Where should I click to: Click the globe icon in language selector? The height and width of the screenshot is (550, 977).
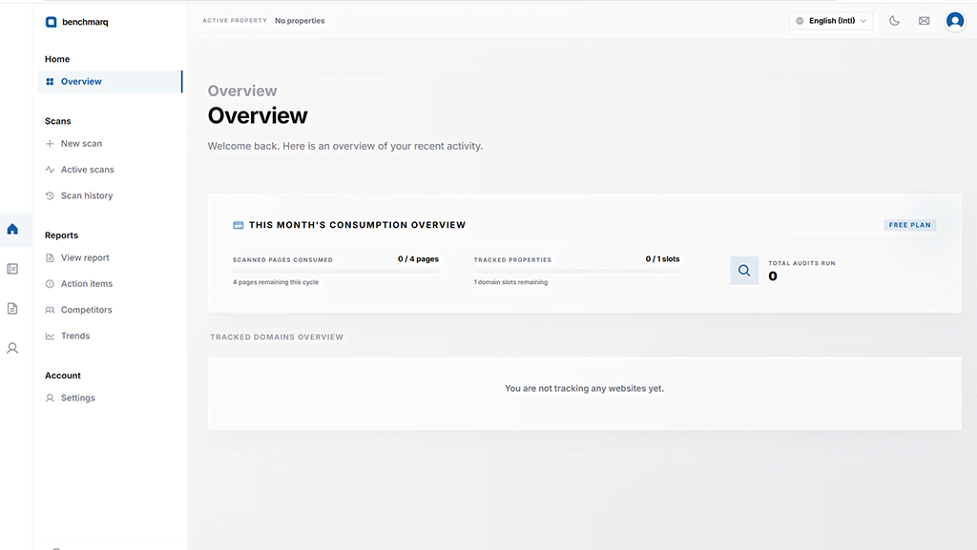point(800,21)
